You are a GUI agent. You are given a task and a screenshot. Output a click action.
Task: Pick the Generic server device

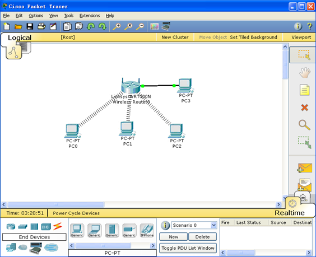(112, 231)
